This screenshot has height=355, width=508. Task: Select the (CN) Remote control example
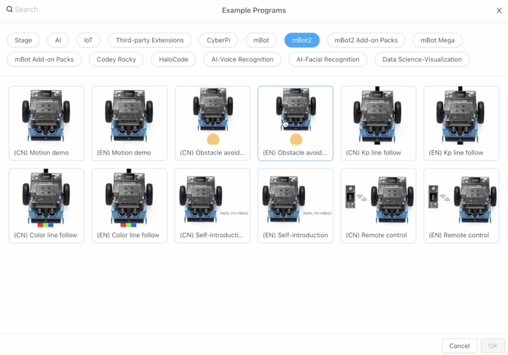tap(379, 206)
